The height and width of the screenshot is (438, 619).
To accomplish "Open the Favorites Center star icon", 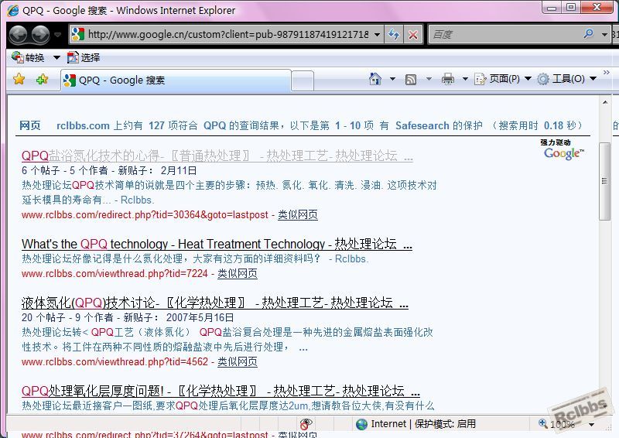I will (x=19, y=80).
